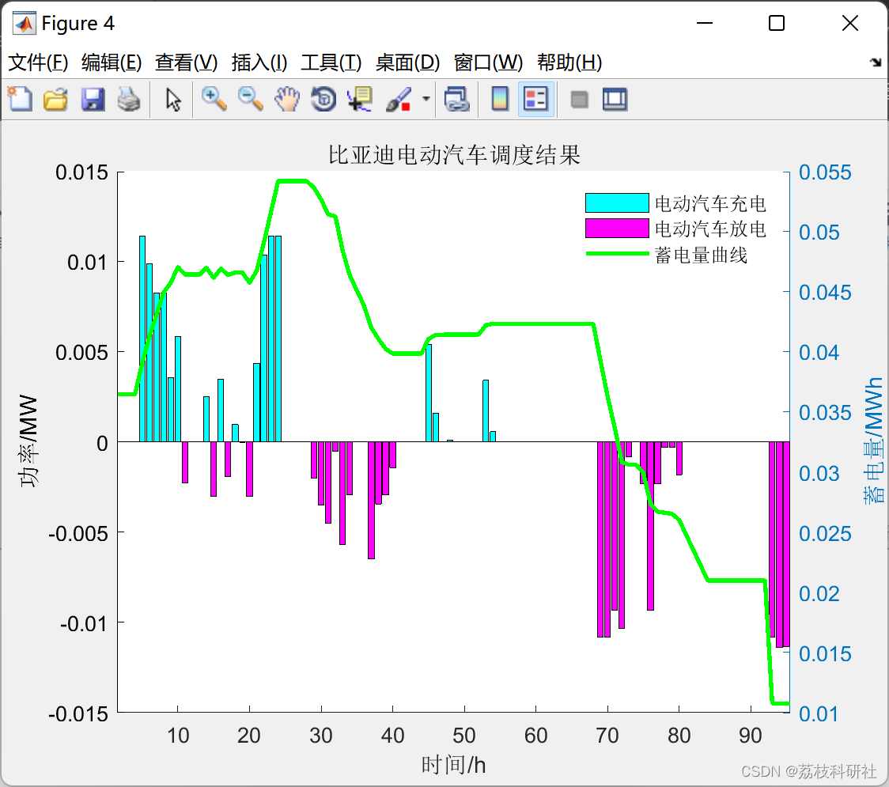Select the Edit Plot arrow tool

point(173,99)
